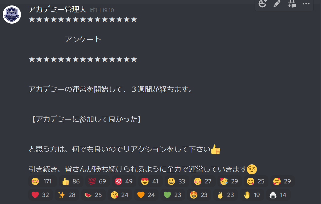Toggle the 100 points reaction with 69

point(97,181)
